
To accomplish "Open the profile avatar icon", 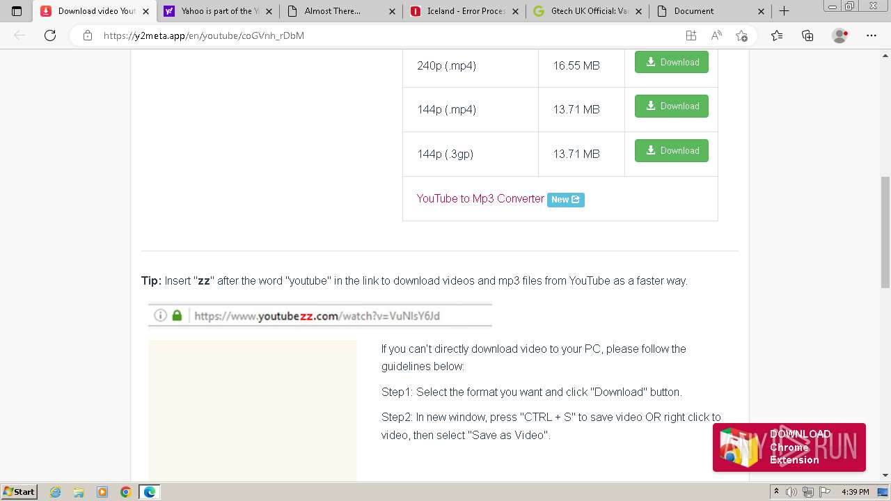I will click(x=840, y=35).
